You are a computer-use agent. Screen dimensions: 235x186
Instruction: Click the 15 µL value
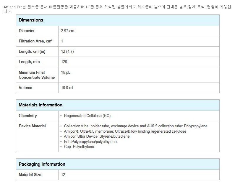click(x=66, y=73)
